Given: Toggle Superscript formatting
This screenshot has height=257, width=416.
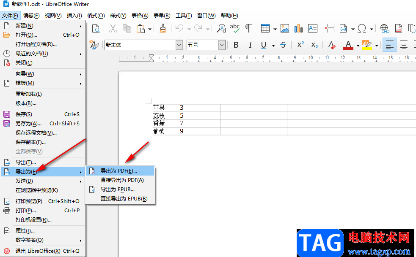Looking at the screenshot, I should tap(300, 45).
